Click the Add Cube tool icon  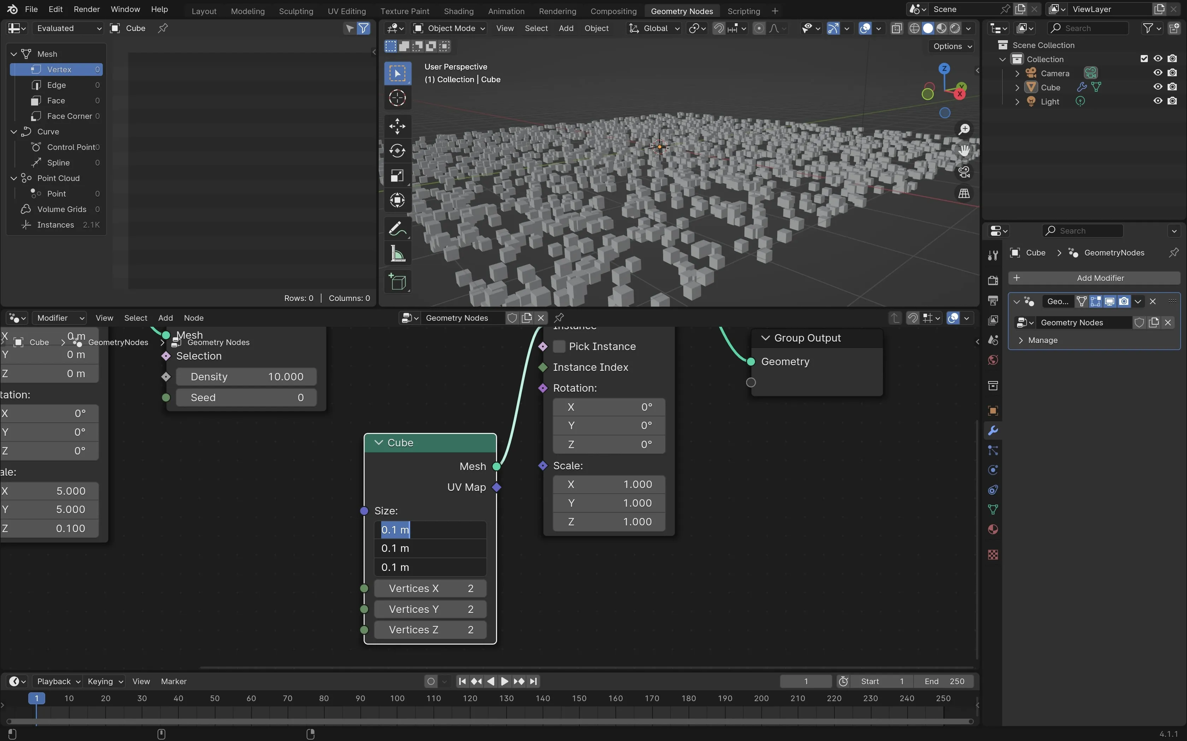tap(397, 282)
